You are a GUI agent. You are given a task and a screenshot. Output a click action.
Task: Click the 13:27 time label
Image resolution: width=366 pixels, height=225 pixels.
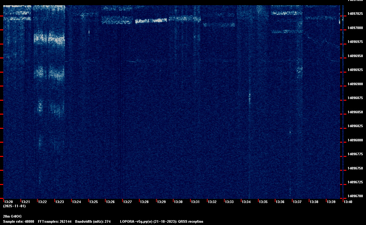(x=127, y=202)
